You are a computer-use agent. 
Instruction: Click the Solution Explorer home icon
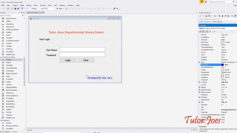tap(206, 16)
